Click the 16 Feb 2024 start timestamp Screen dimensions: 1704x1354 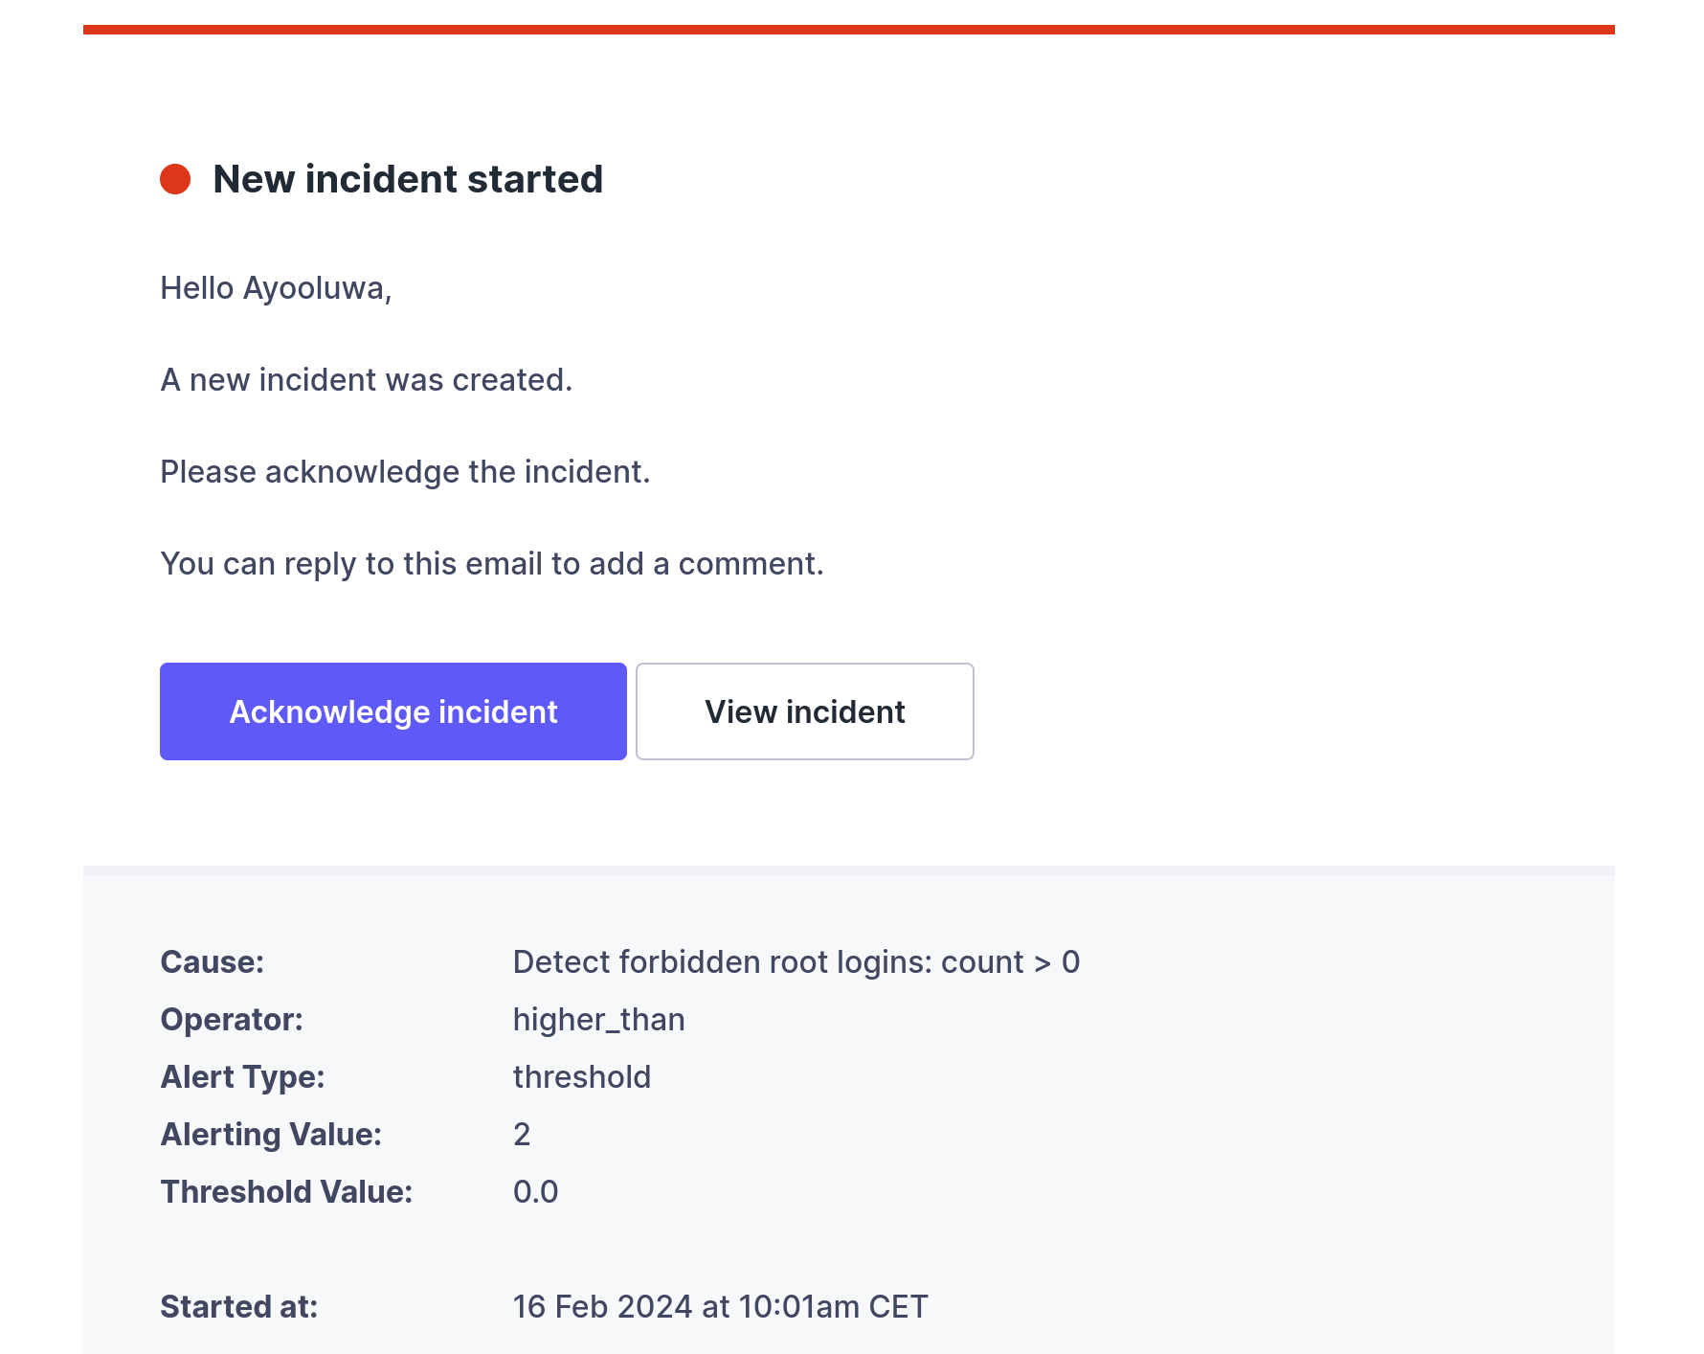point(721,1307)
